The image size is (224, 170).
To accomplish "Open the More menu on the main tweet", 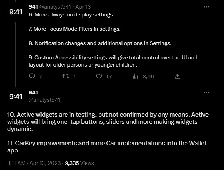I will click(x=206, y=93).
